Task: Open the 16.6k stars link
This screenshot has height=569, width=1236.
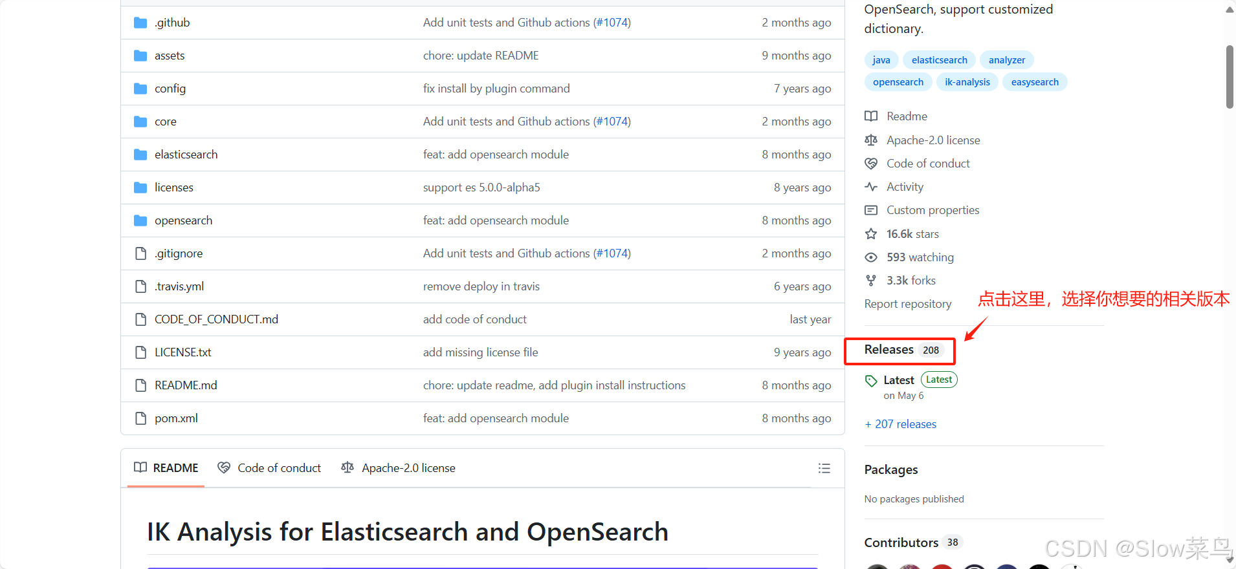Action: click(x=912, y=234)
